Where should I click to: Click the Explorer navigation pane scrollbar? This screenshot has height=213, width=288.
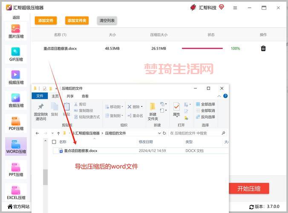(x=45, y=177)
